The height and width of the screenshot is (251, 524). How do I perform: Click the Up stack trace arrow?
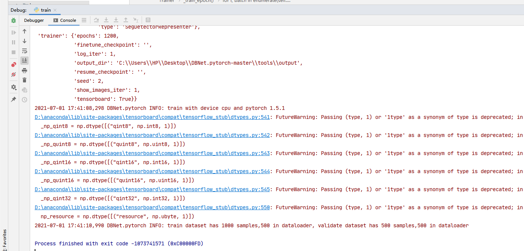point(24,31)
